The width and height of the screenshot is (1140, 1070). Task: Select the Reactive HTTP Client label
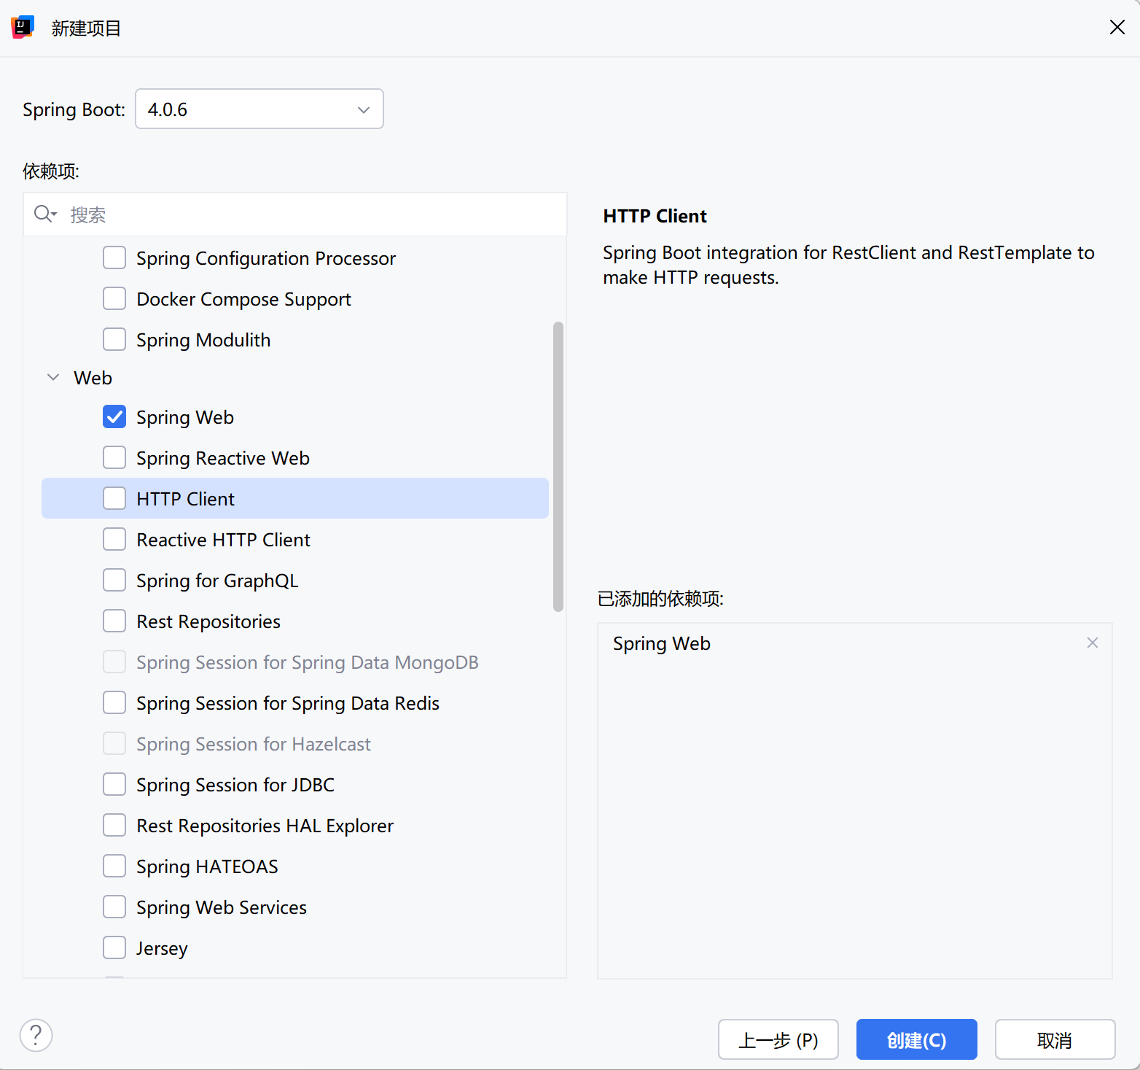(223, 540)
